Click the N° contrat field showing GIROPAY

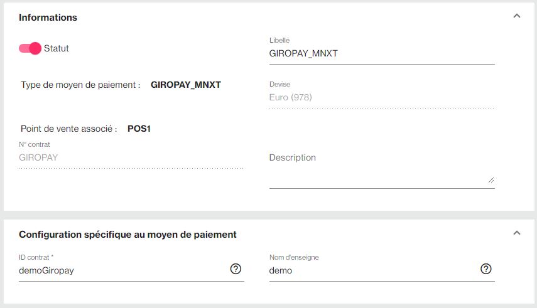coord(131,158)
